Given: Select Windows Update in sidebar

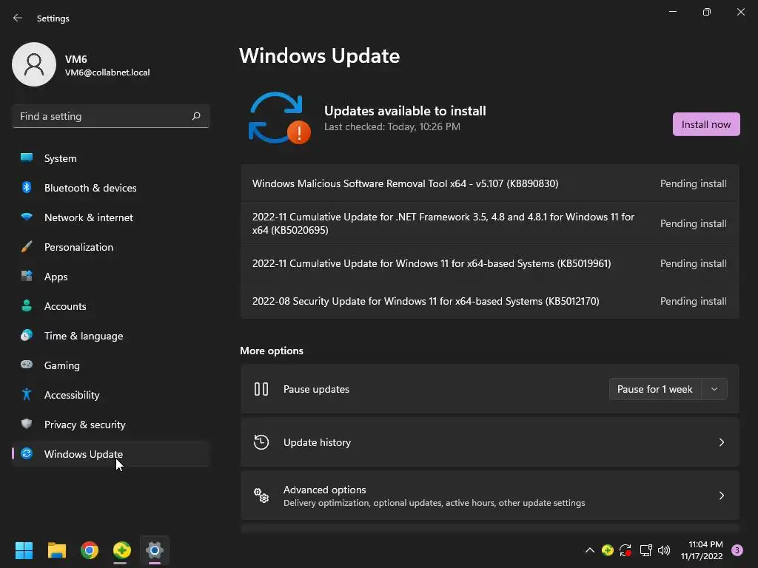Looking at the screenshot, I should point(111,454).
